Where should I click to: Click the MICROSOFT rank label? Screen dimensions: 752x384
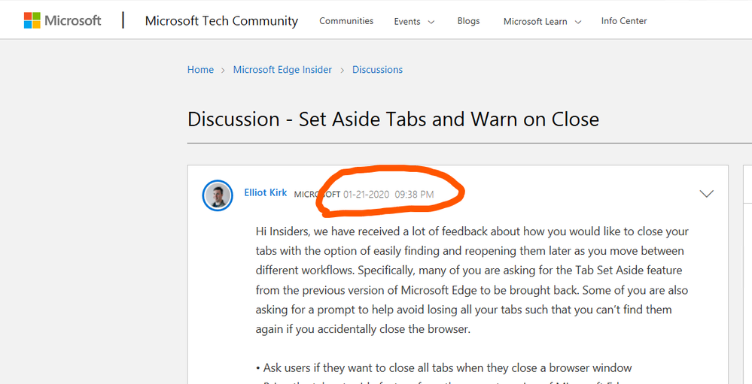317,195
